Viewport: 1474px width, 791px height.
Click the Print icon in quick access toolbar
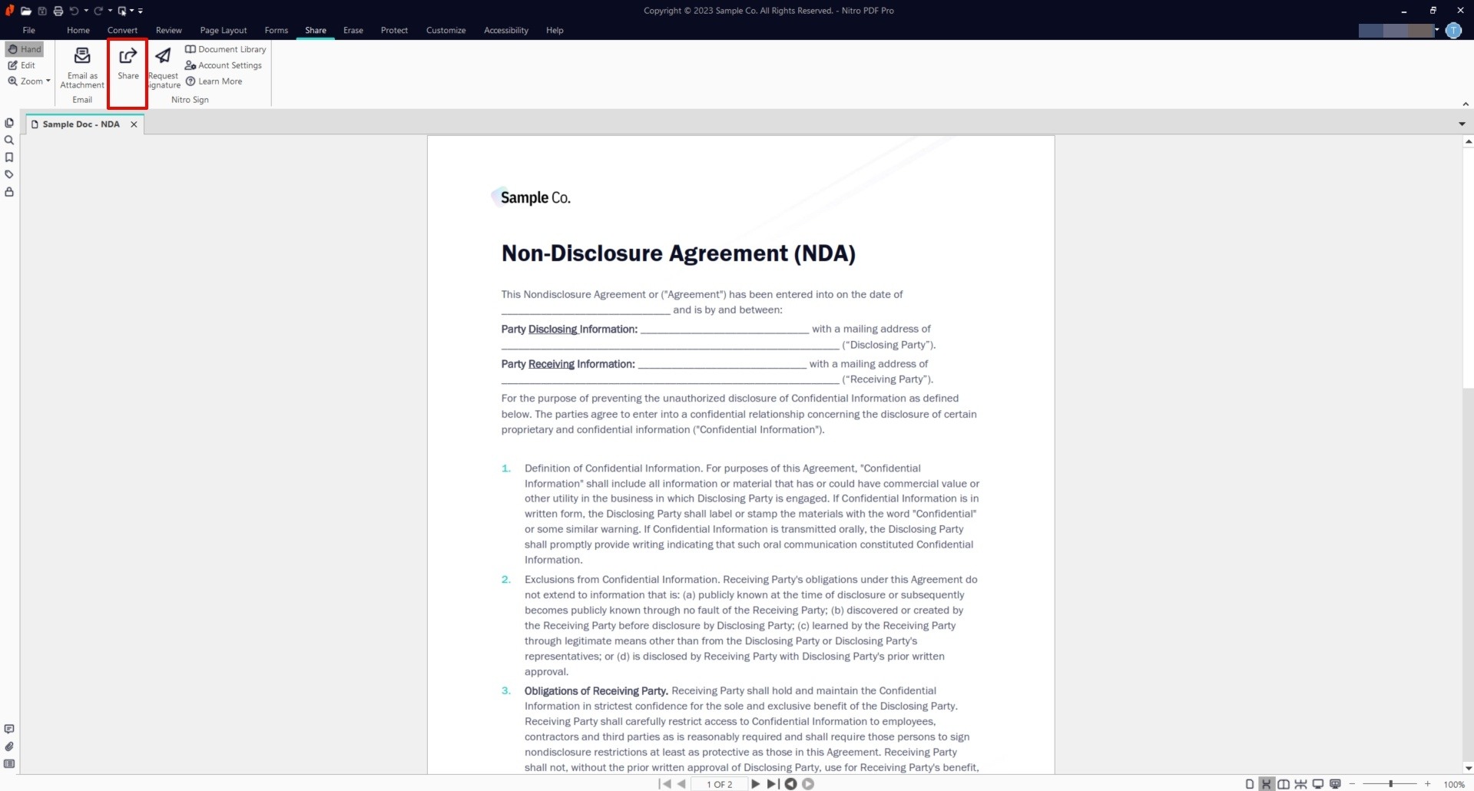pos(58,11)
